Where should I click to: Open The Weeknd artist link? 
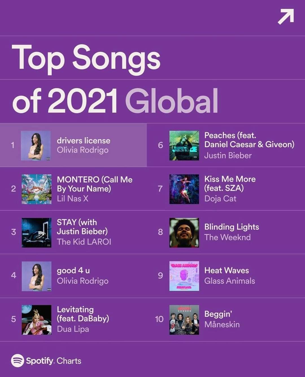[227, 237]
